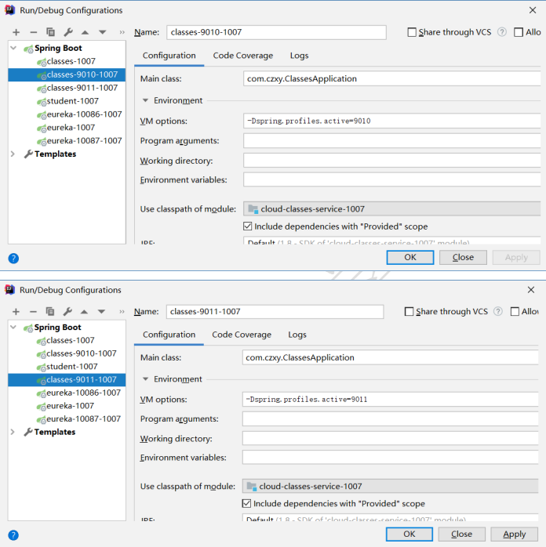
Task: Click VM options field with active=9010
Action: point(391,121)
